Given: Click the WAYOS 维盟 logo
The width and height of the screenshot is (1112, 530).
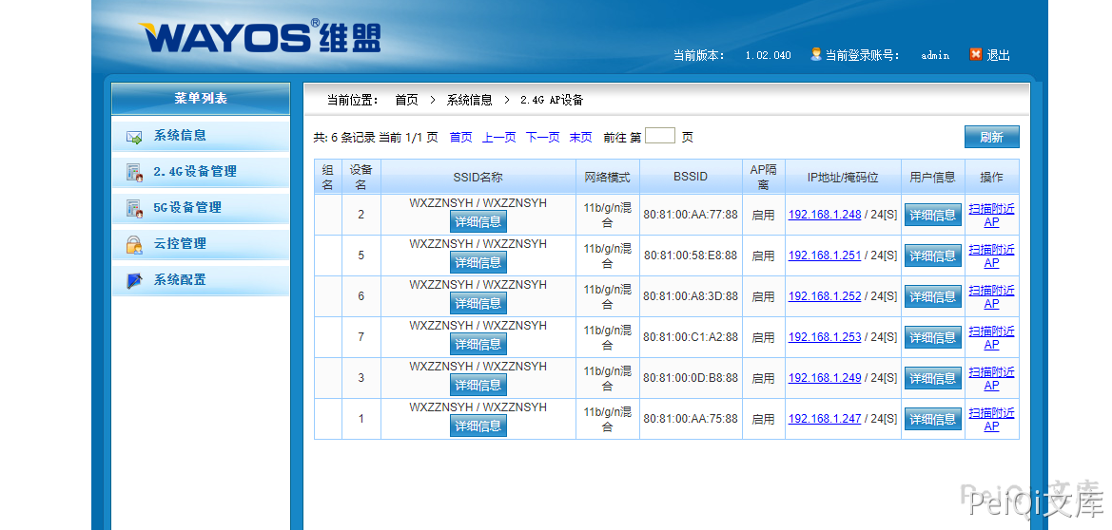Looking at the screenshot, I should 260,38.
